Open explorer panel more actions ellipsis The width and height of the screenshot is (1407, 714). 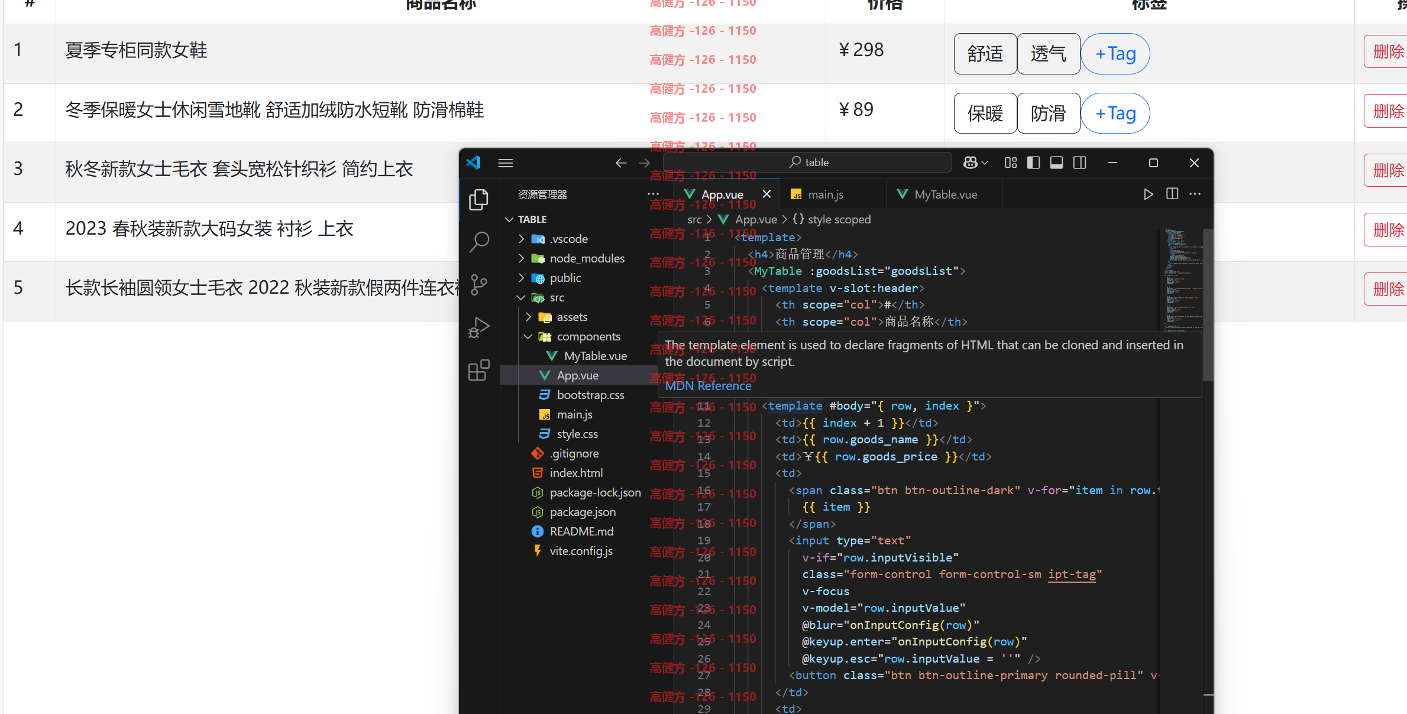(653, 194)
